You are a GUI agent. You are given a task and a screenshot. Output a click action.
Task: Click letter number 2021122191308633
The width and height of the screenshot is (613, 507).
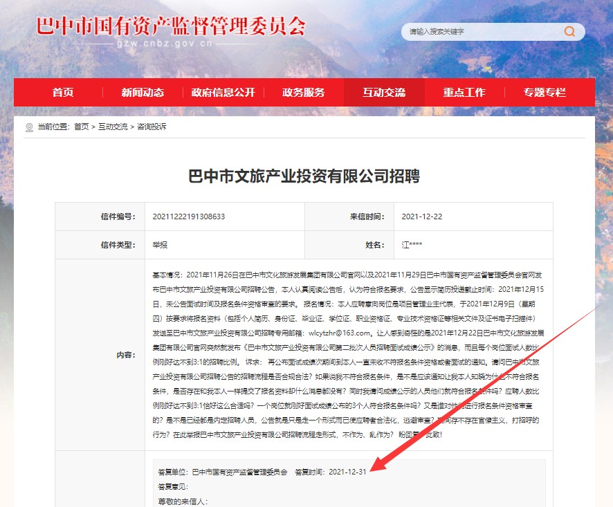click(189, 216)
